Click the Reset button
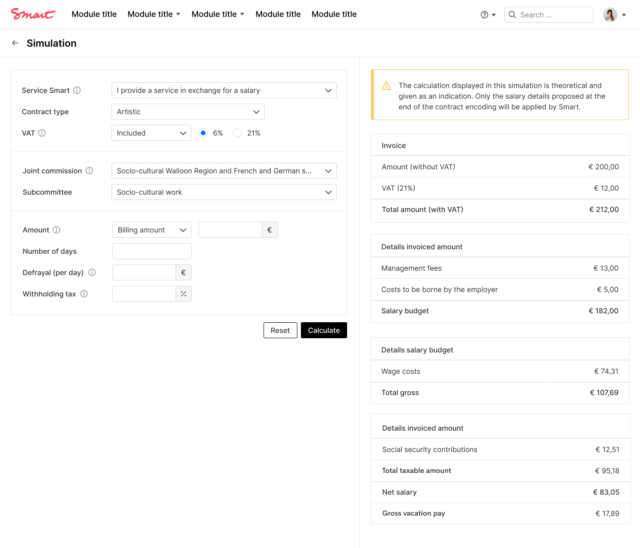The image size is (640, 548). pyautogui.click(x=280, y=330)
